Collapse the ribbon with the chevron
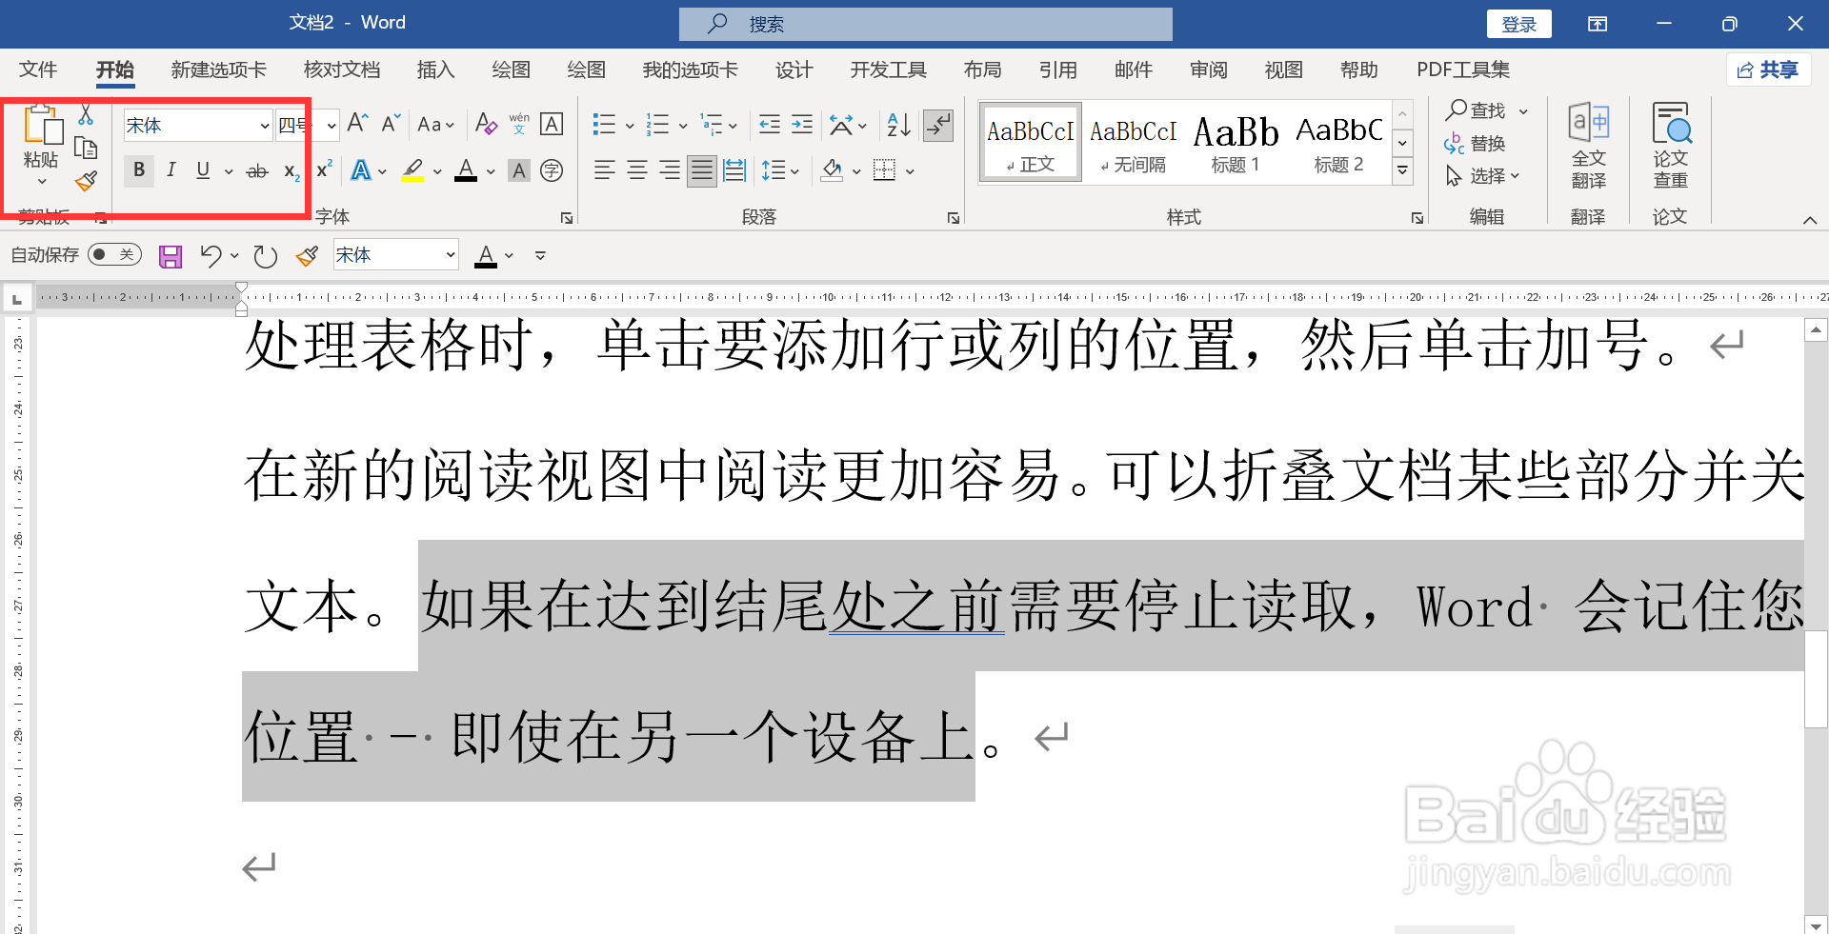Screen dimensions: 1829x934 pos(1810,220)
